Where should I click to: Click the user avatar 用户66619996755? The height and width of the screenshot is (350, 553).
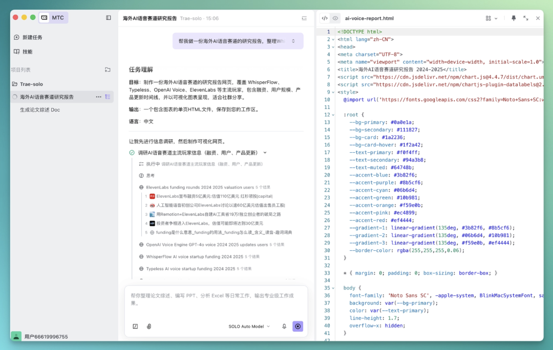[16, 336]
